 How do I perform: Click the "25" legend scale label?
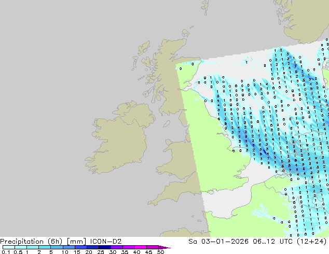click(x=101, y=252)
